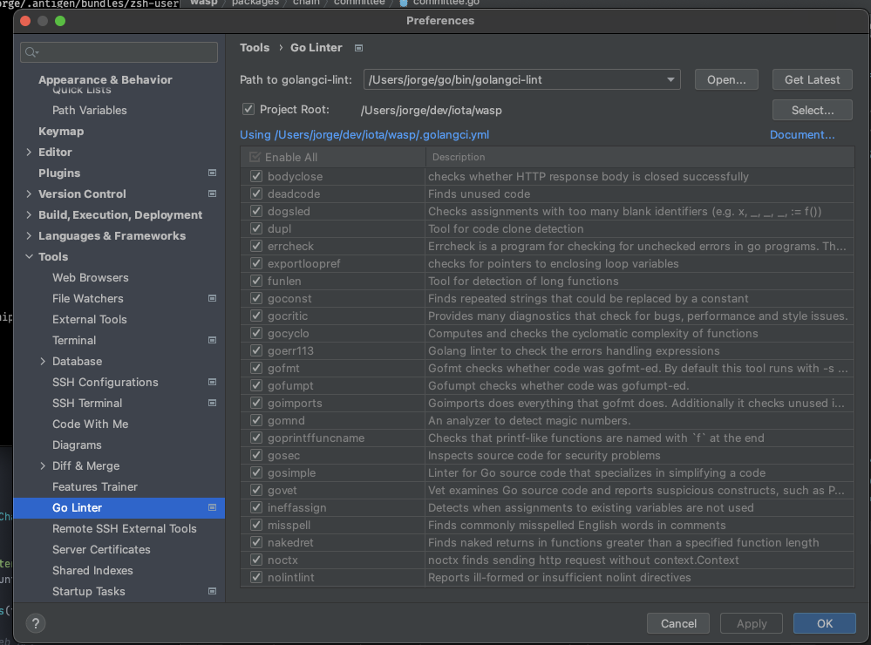The image size is (871, 645).
Task: Expand the Database subsection
Action: click(x=43, y=361)
